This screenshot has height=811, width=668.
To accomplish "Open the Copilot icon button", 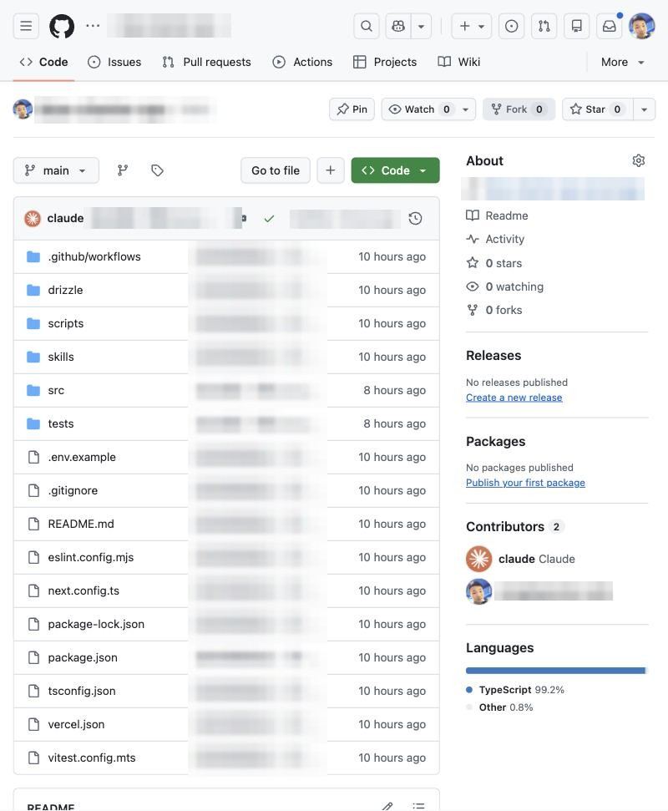I will [x=398, y=26].
